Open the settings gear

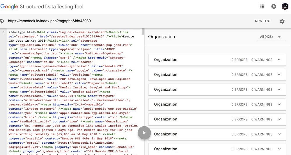pos(282,21)
